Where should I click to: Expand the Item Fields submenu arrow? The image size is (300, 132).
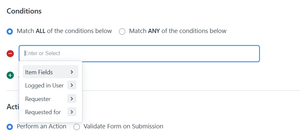coord(72,72)
